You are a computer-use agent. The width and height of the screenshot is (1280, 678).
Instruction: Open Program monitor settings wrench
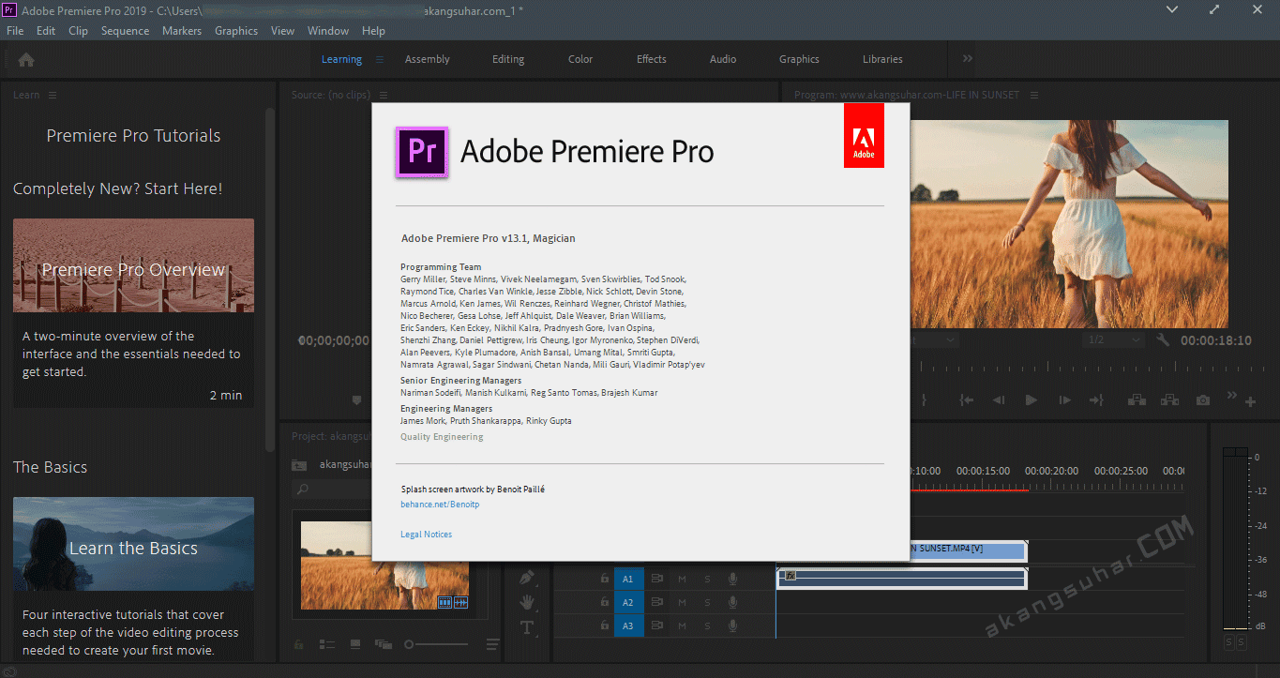[1164, 340]
